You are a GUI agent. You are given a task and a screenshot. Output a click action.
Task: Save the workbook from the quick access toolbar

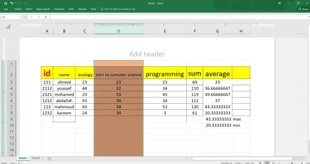[6, 3]
